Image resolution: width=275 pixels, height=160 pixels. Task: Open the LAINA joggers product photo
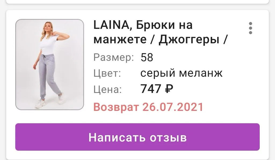pyautogui.click(x=50, y=64)
